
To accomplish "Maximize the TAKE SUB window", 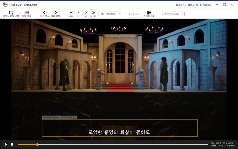I will (224, 5).
